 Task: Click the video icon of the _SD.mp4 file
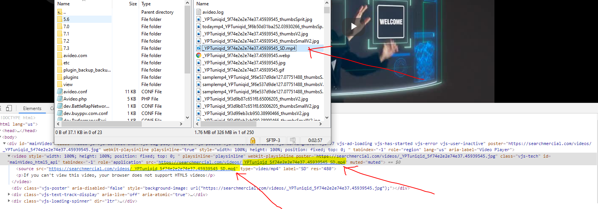tap(198, 48)
